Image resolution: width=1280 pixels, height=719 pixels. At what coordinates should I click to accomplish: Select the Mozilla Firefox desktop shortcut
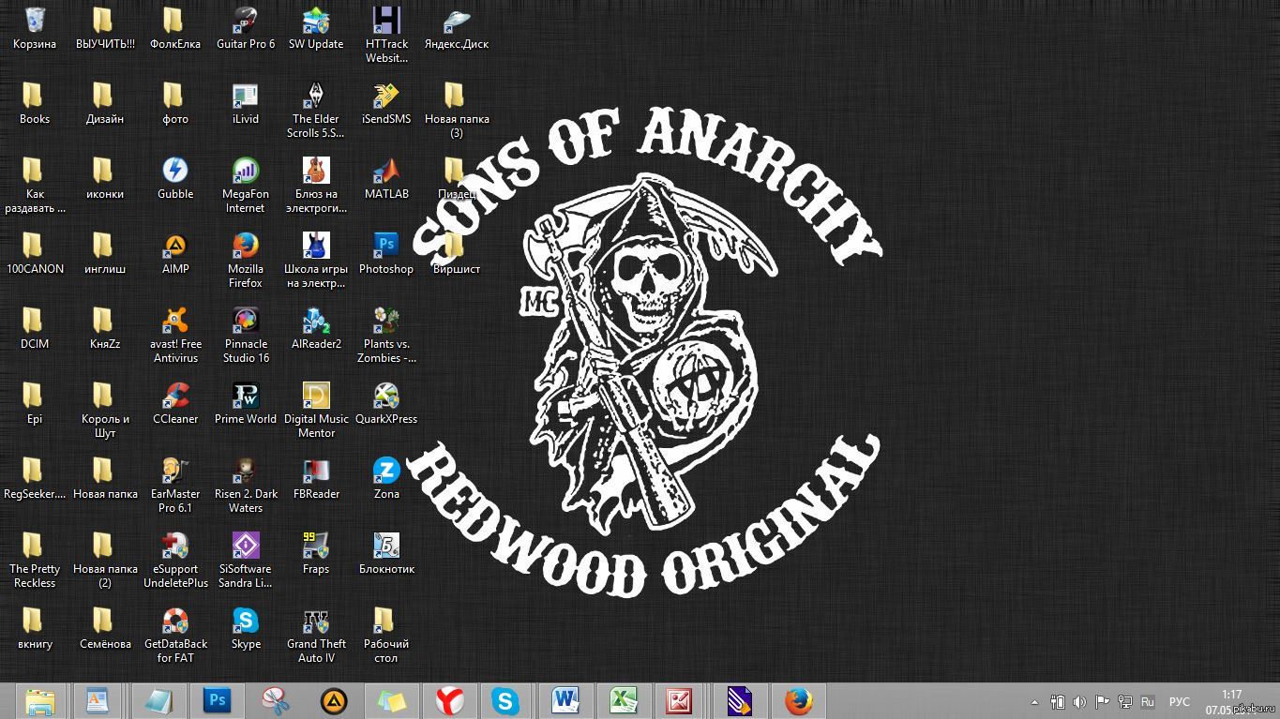coord(246,260)
